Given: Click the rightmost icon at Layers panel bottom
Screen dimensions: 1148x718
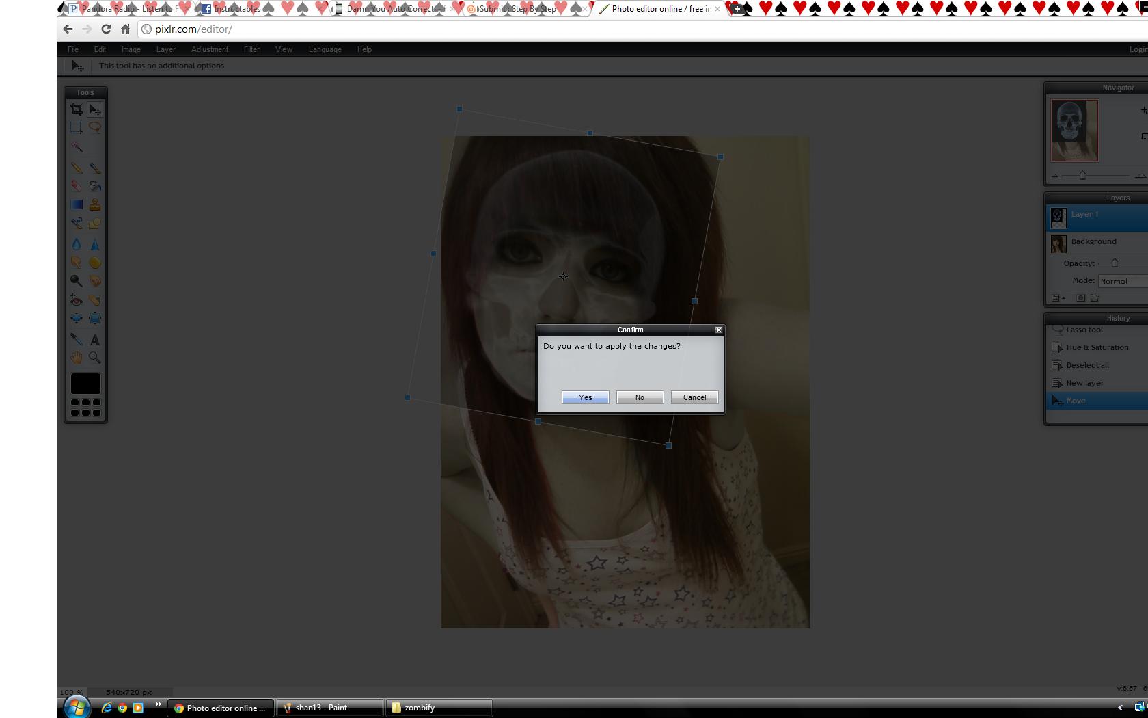Looking at the screenshot, I should (x=1095, y=298).
